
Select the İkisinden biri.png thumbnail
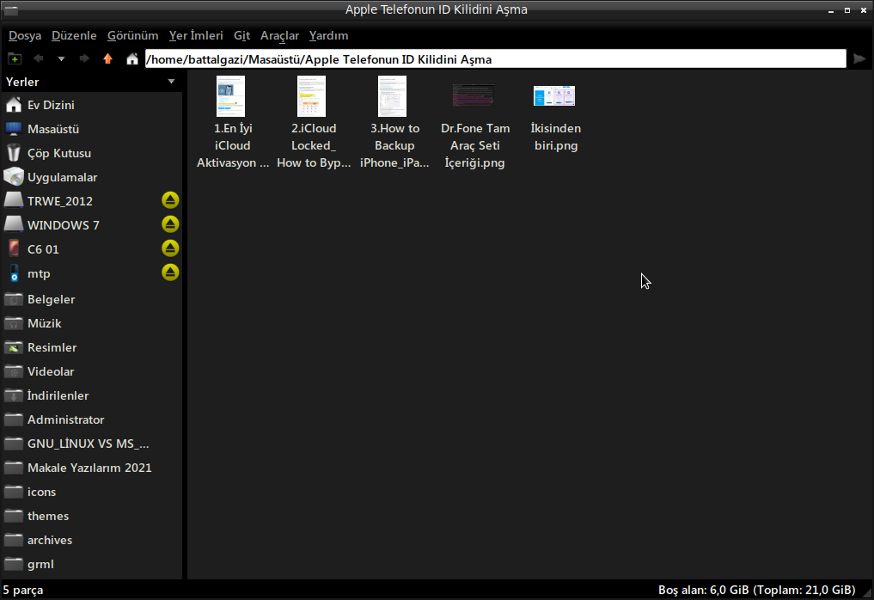[554, 96]
